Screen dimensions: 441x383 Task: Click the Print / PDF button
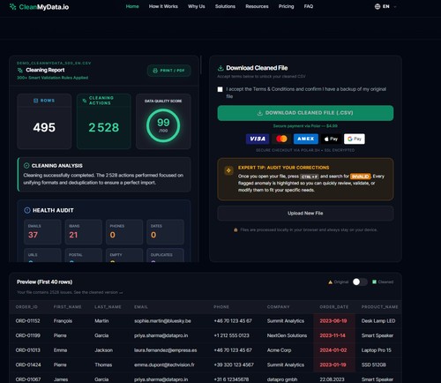168,71
